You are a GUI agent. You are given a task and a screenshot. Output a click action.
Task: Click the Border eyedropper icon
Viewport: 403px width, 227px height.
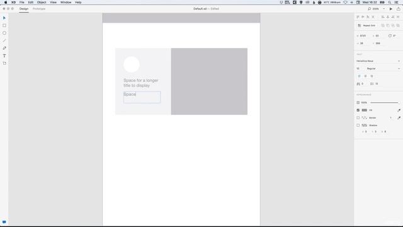(399, 118)
